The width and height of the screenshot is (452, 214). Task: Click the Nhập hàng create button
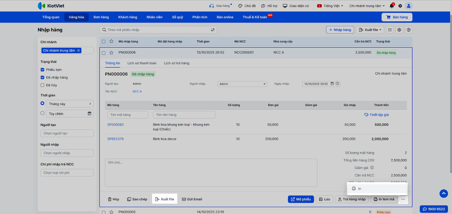click(x=340, y=30)
